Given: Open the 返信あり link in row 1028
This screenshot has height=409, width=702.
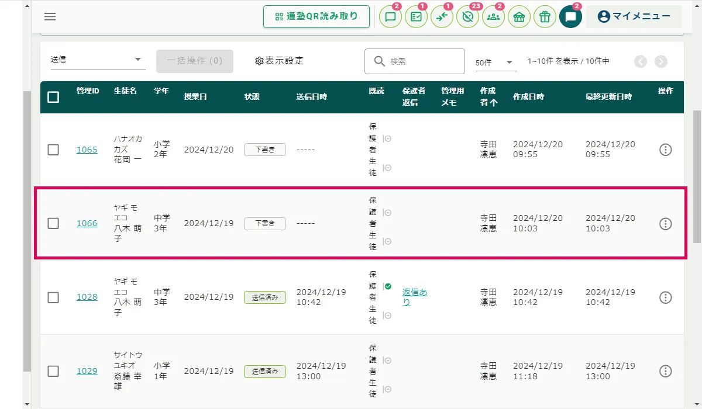Looking at the screenshot, I should tap(415, 297).
